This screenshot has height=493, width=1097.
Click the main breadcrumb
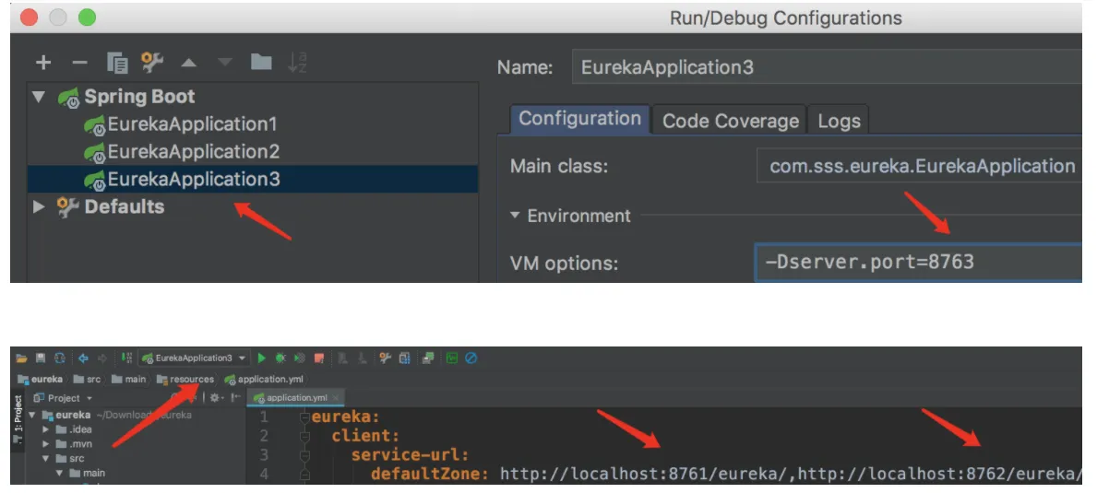point(128,379)
